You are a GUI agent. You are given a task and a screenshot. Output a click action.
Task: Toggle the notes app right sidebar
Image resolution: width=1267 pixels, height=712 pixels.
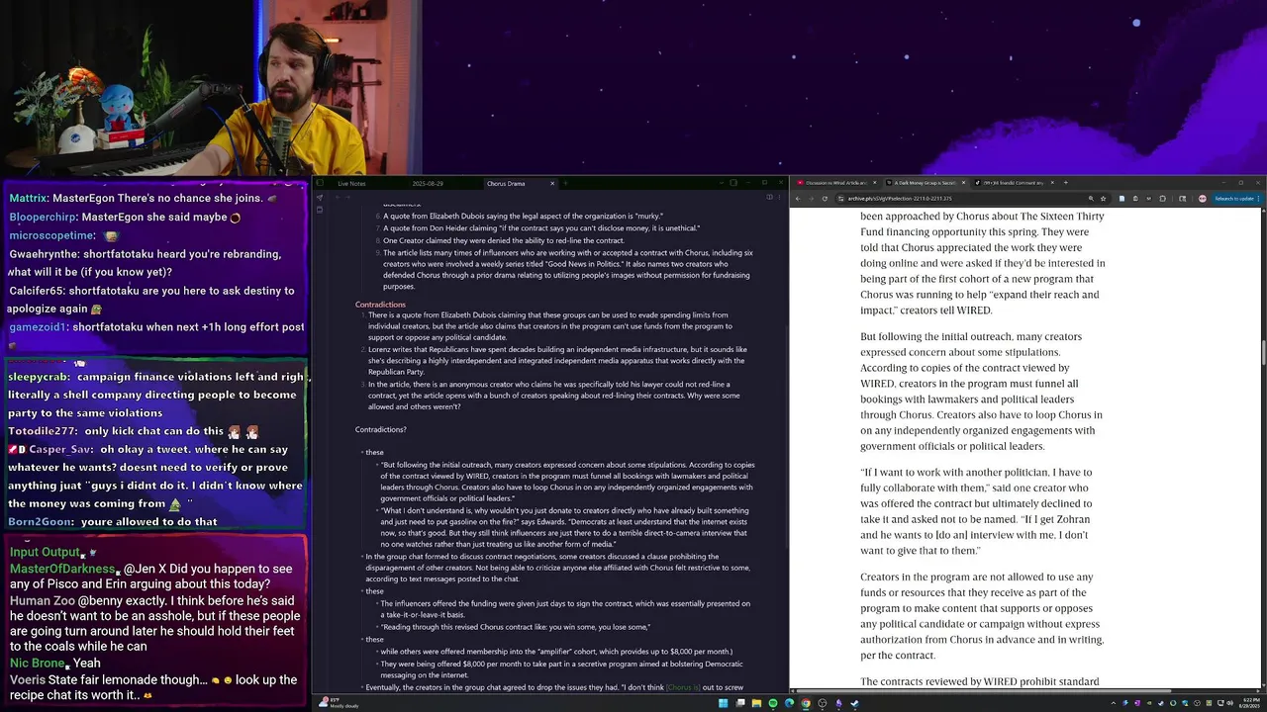[733, 183]
